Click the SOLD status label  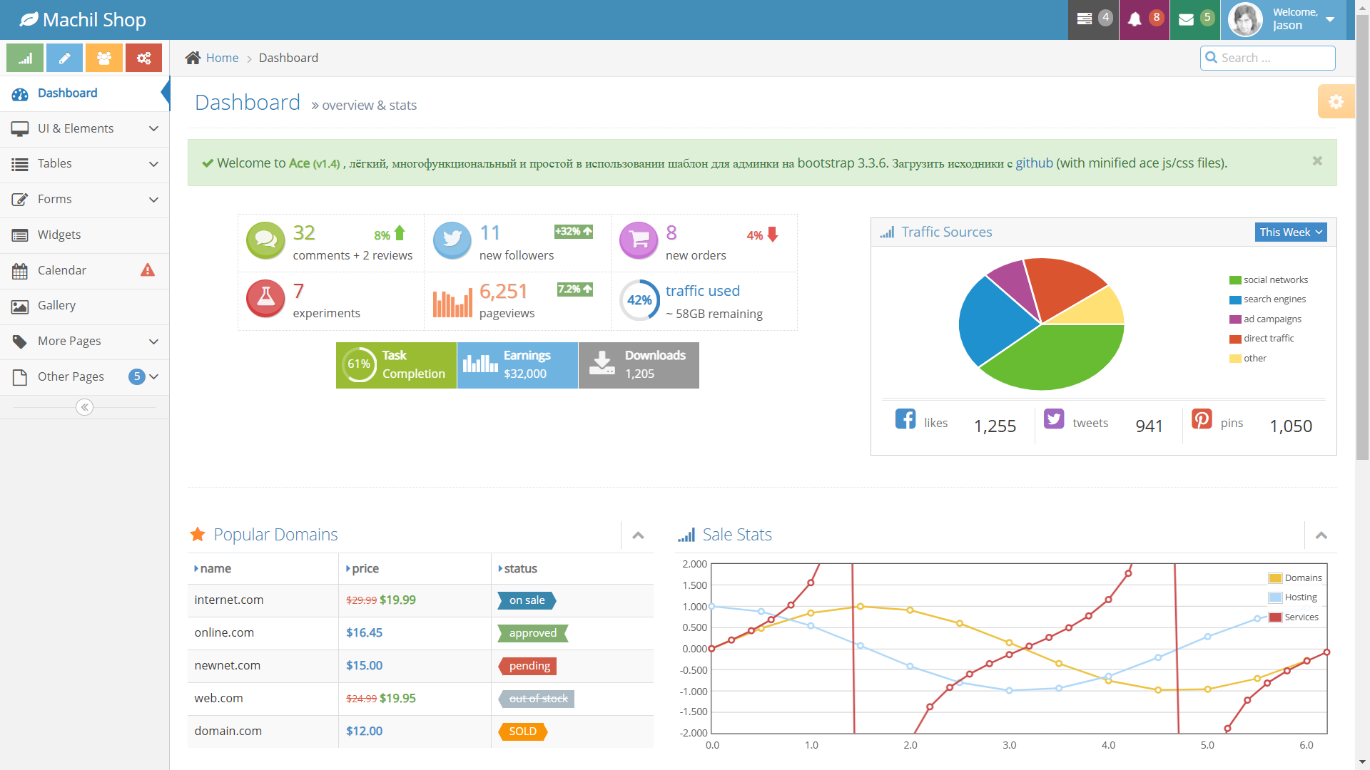pyautogui.click(x=522, y=731)
